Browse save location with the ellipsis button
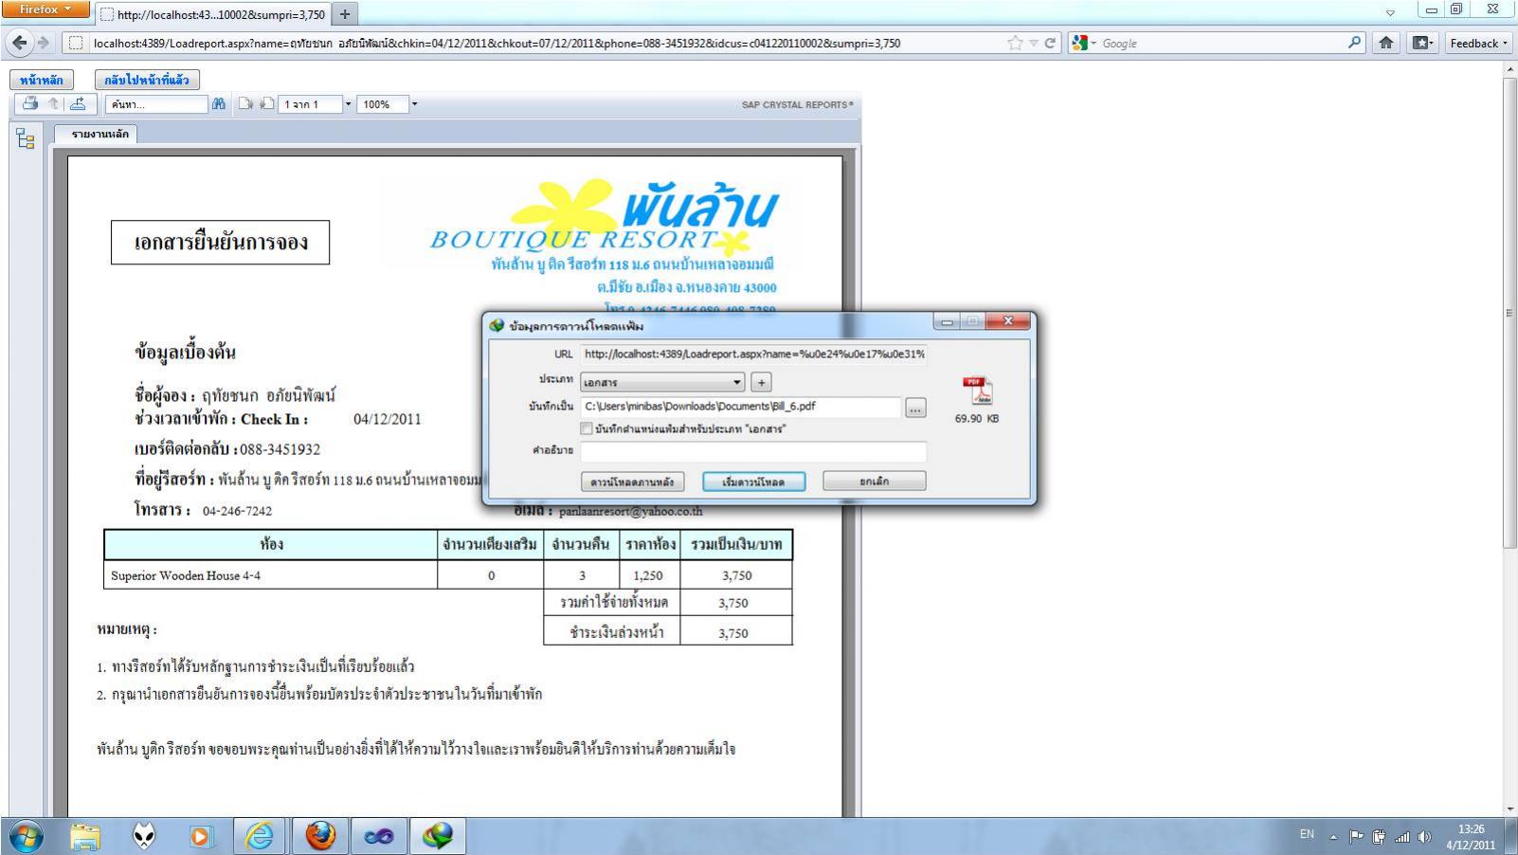The width and height of the screenshot is (1518, 855). pyautogui.click(x=915, y=409)
